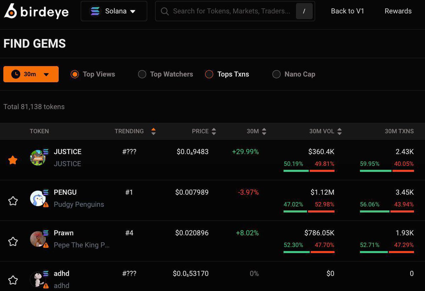This screenshot has height=291, width=425.
Task: Click the +8.02% change for Prawn
Action: point(247,233)
